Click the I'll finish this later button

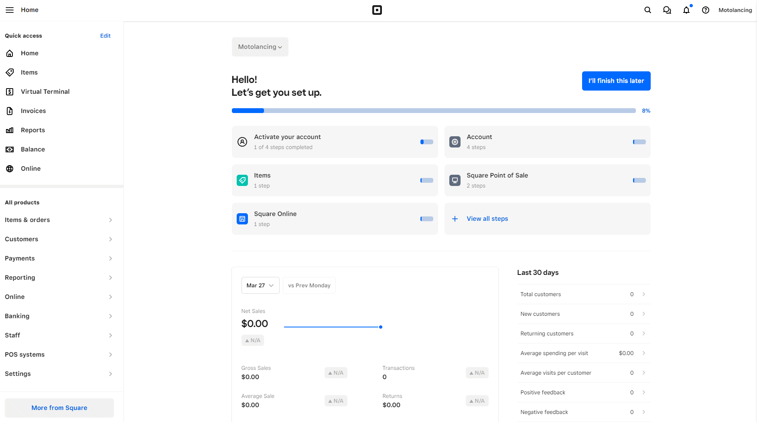click(x=616, y=81)
